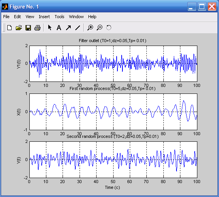Choose the Insert Arrow tool
This screenshot has height=197, width=219.
[68, 27]
